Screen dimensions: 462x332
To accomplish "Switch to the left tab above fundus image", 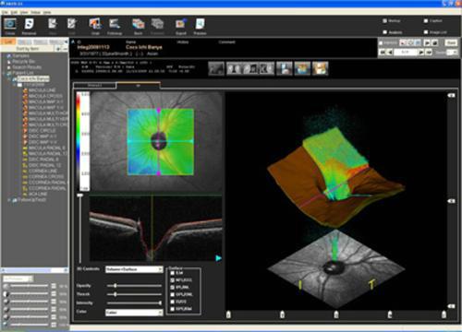I will [94, 85].
